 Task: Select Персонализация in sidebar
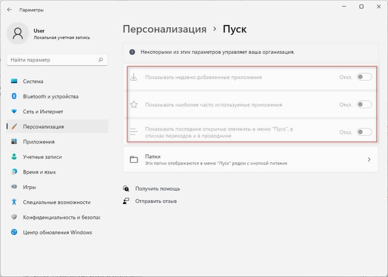coord(57,127)
